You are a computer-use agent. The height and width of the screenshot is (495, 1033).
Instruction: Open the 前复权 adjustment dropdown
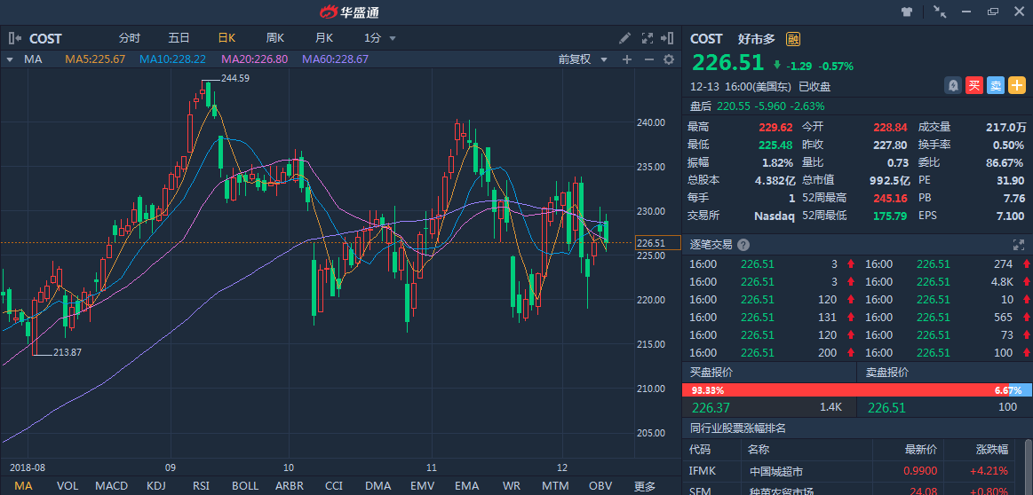[x=582, y=59]
